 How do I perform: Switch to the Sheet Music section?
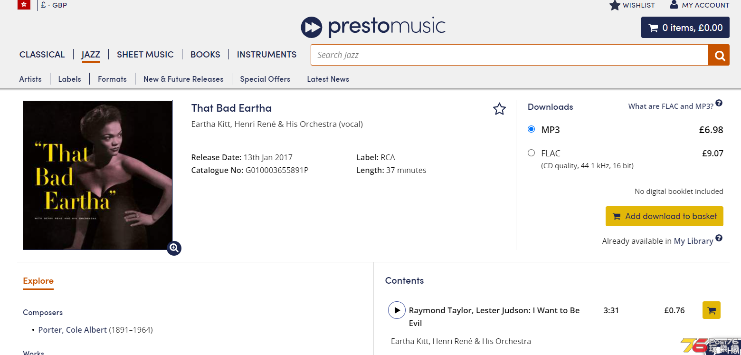pos(145,55)
